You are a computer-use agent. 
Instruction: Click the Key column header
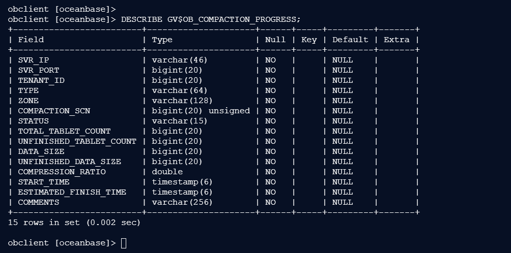[x=309, y=40]
